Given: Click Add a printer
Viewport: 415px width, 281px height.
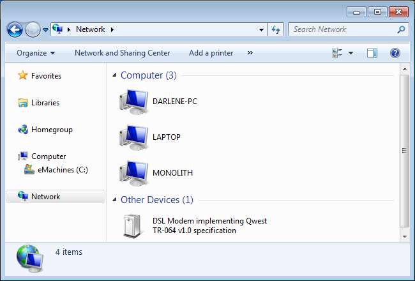Looking at the screenshot, I should [211, 53].
